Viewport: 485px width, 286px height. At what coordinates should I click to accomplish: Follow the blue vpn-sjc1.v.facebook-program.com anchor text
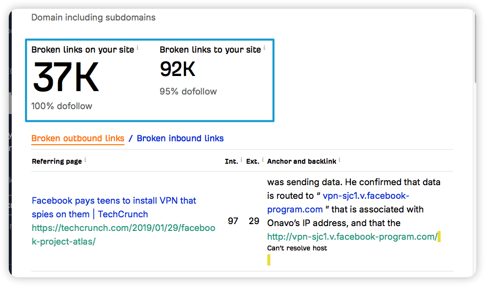point(338,202)
